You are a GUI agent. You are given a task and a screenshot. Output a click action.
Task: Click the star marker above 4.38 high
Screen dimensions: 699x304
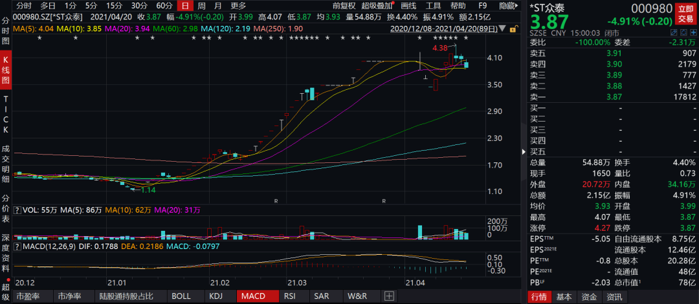[x=454, y=38]
